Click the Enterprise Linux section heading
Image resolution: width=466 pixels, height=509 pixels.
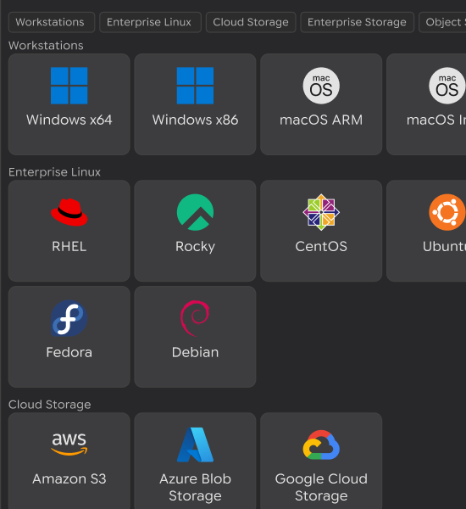54,172
